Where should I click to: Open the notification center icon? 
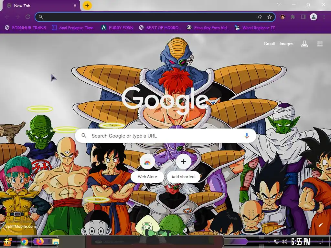coord(320,242)
